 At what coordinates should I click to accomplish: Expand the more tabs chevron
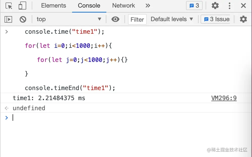click(x=148, y=6)
